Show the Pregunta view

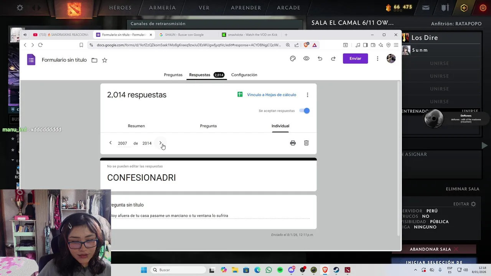click(208, 126)
